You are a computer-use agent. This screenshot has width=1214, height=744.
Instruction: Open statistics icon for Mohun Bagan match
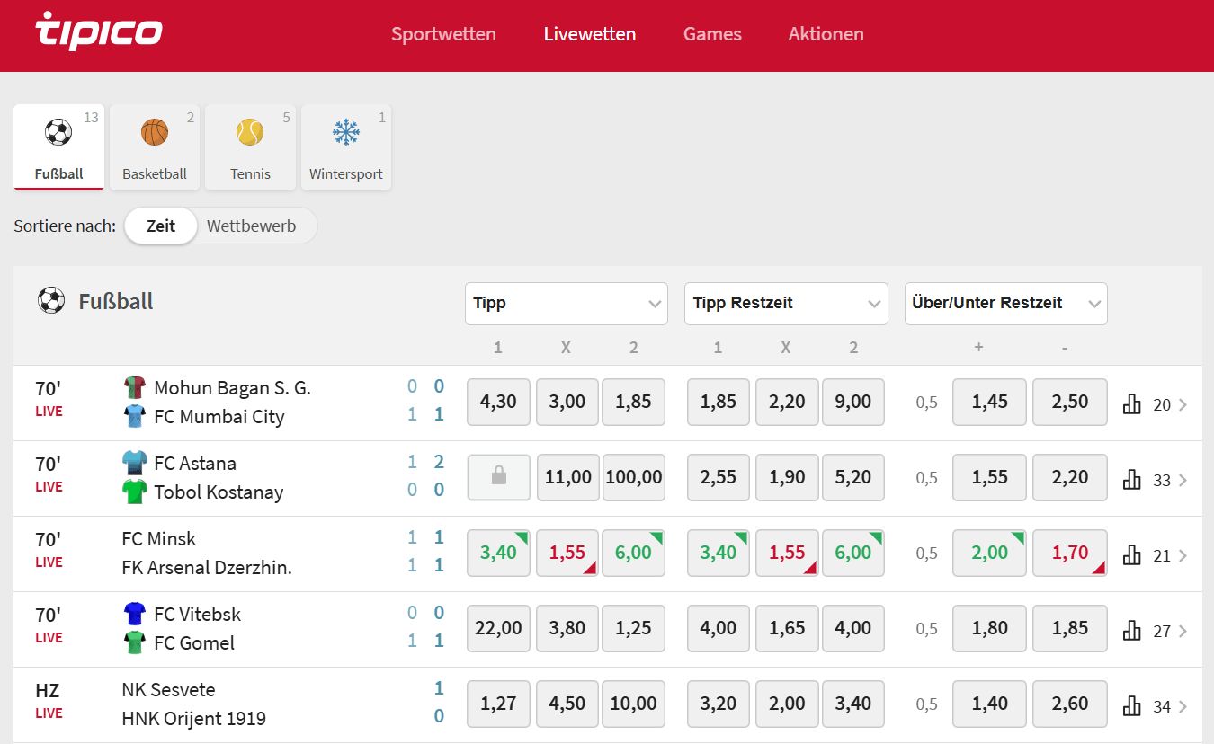click(x=1131, y=403)
